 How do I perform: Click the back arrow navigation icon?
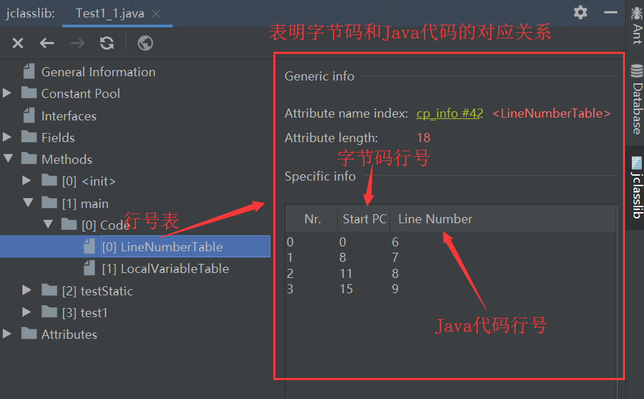click(47, 43)
